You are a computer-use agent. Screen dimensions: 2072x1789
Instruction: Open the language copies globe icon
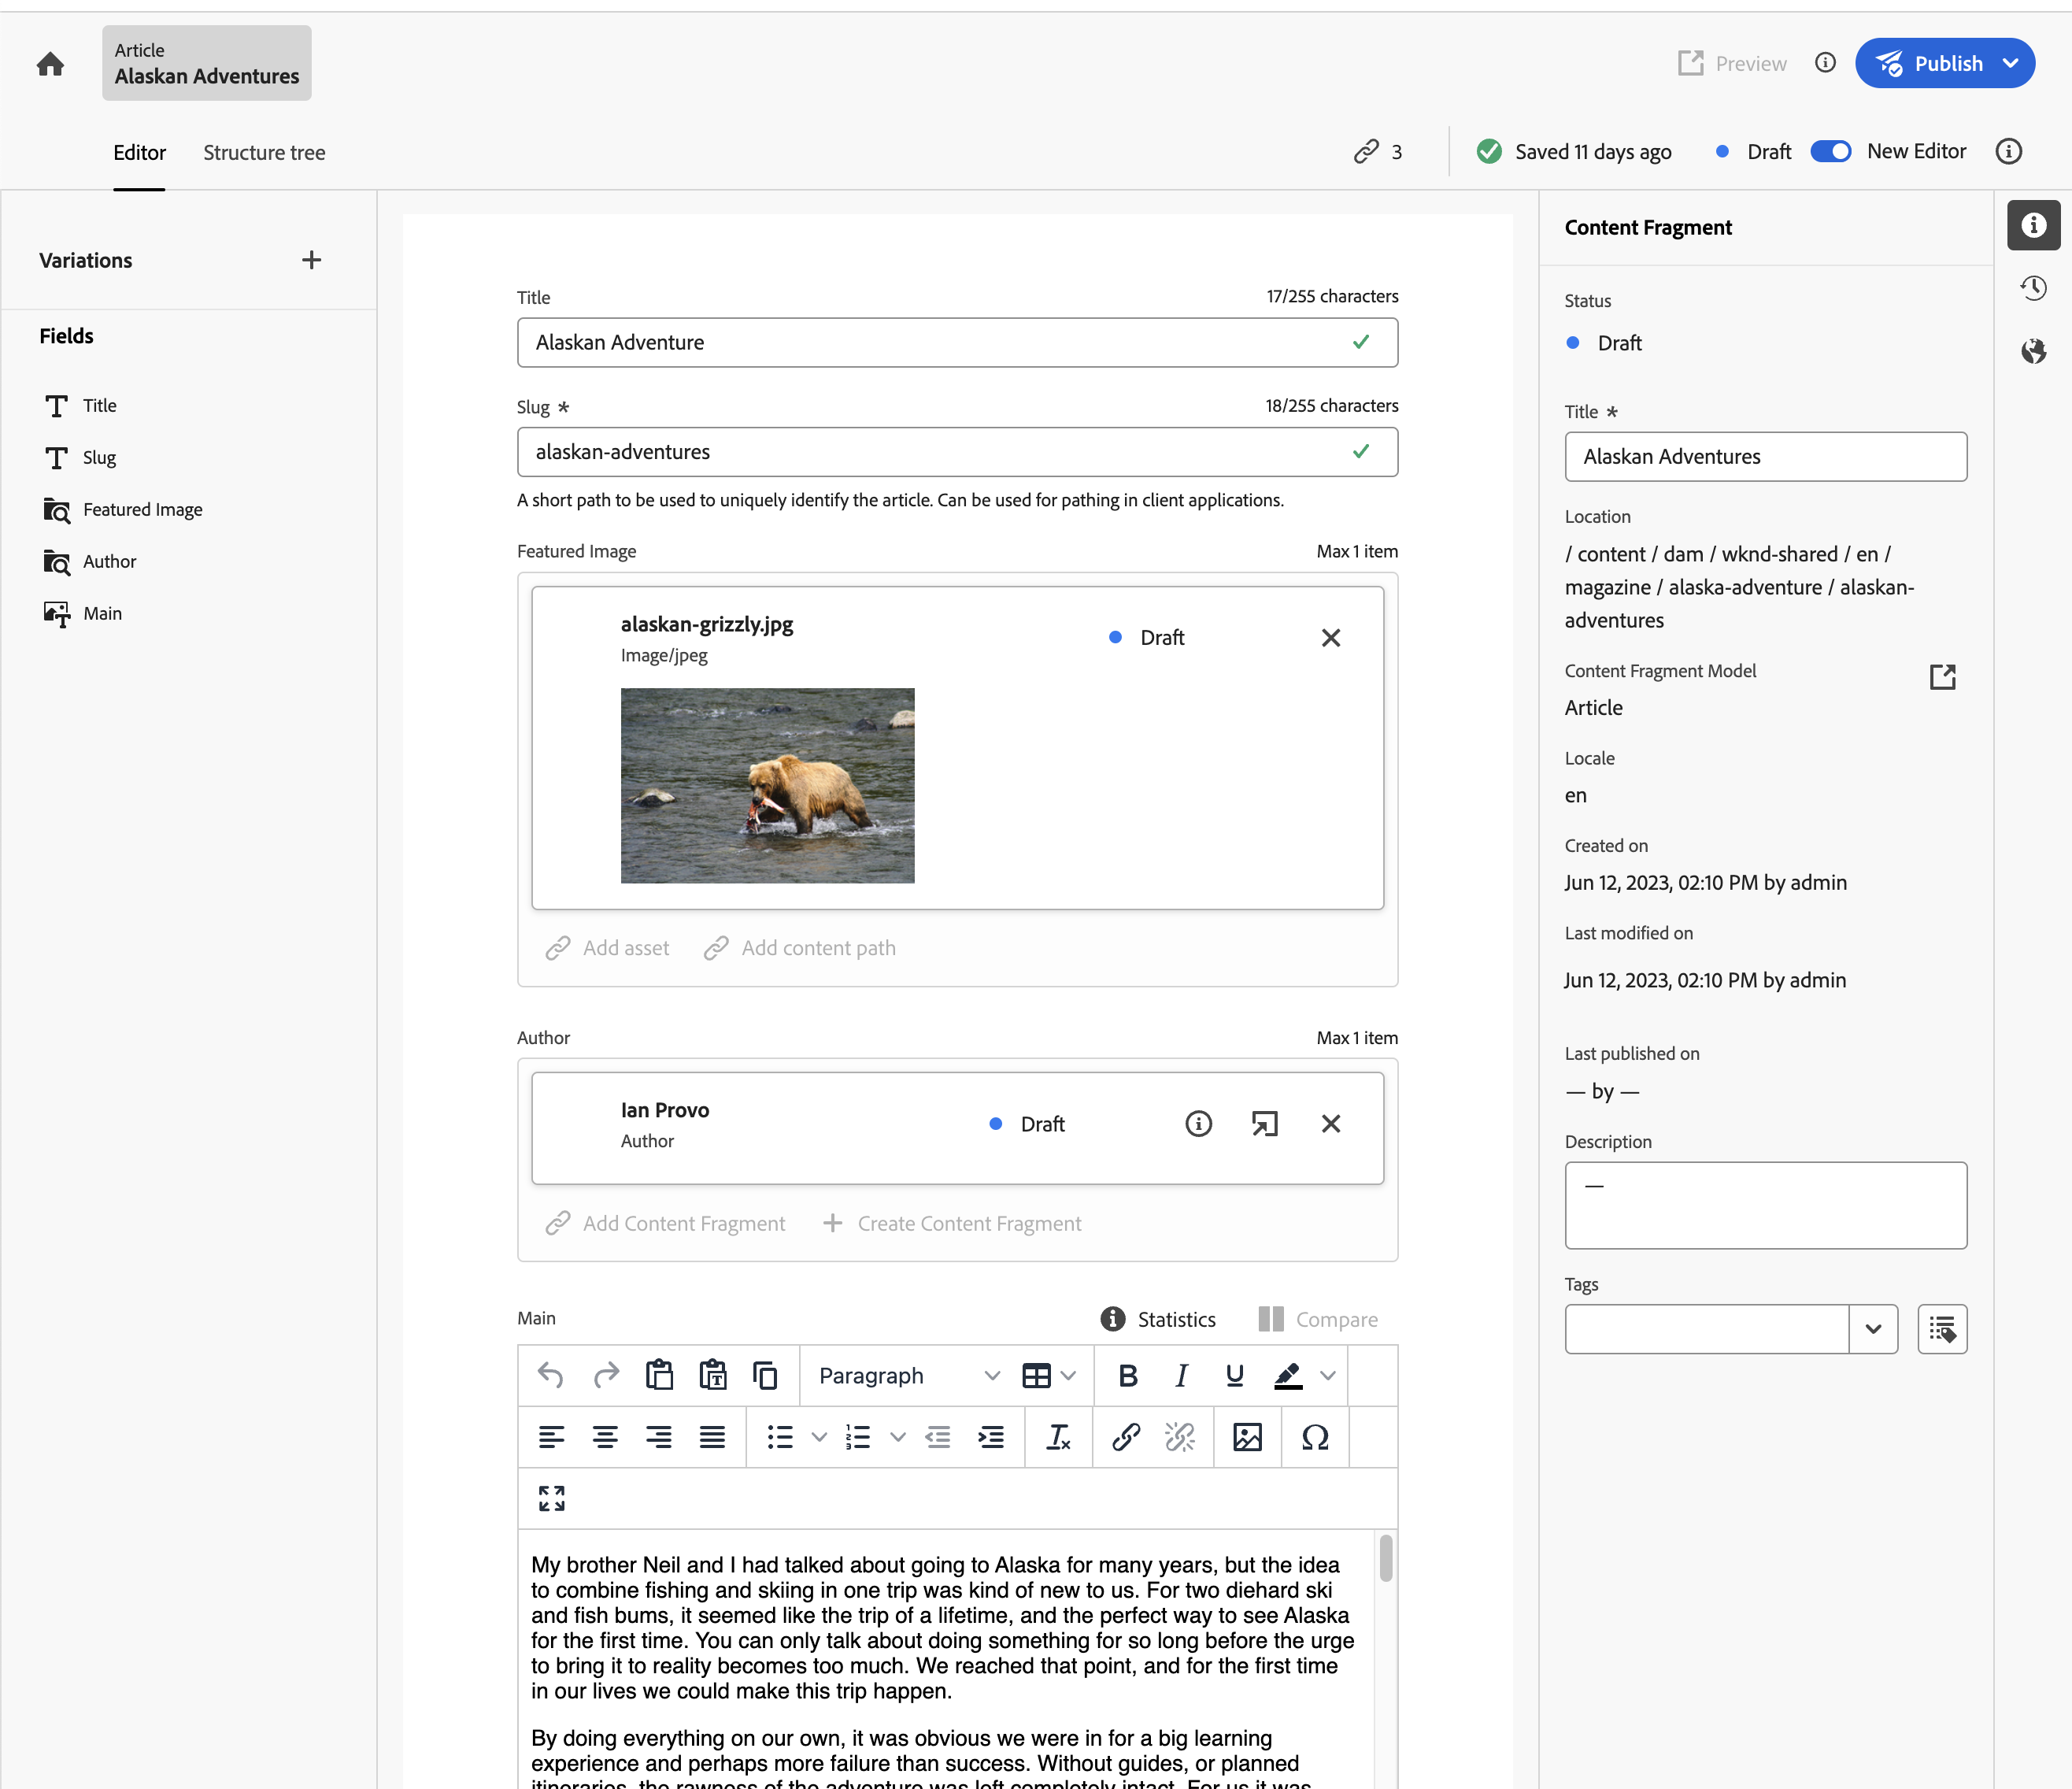point(2033,351)
